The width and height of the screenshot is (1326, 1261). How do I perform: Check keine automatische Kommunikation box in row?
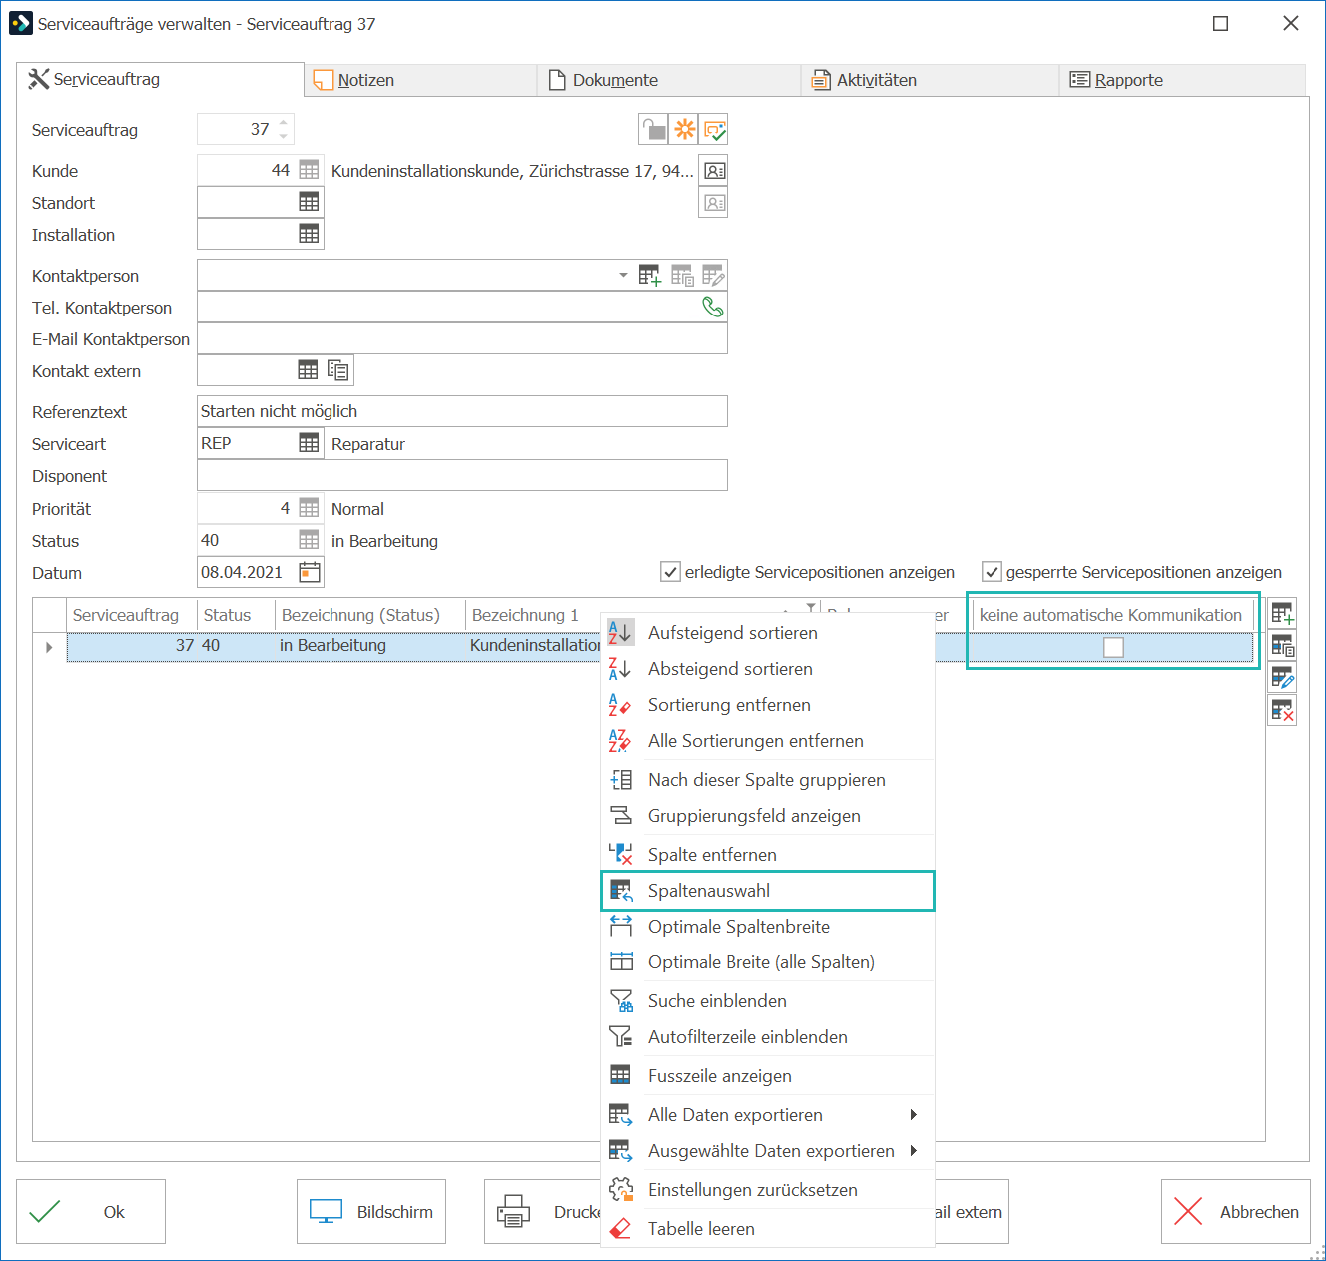pyautogui.click(x=1113, y=647)
